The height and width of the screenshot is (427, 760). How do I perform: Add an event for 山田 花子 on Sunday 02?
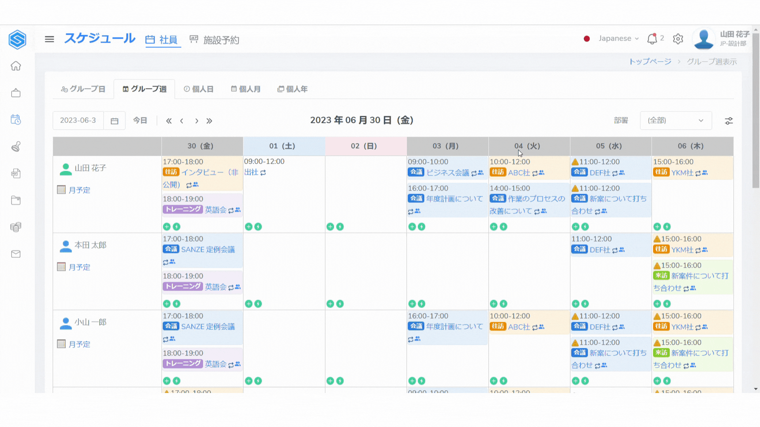(x=330, y=227)
